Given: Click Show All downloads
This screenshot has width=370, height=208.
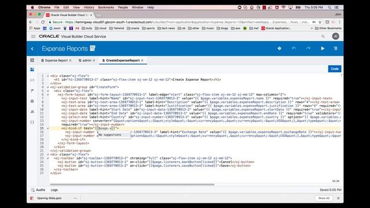Looking at the screenshot, I should click(x=324, y=198).
